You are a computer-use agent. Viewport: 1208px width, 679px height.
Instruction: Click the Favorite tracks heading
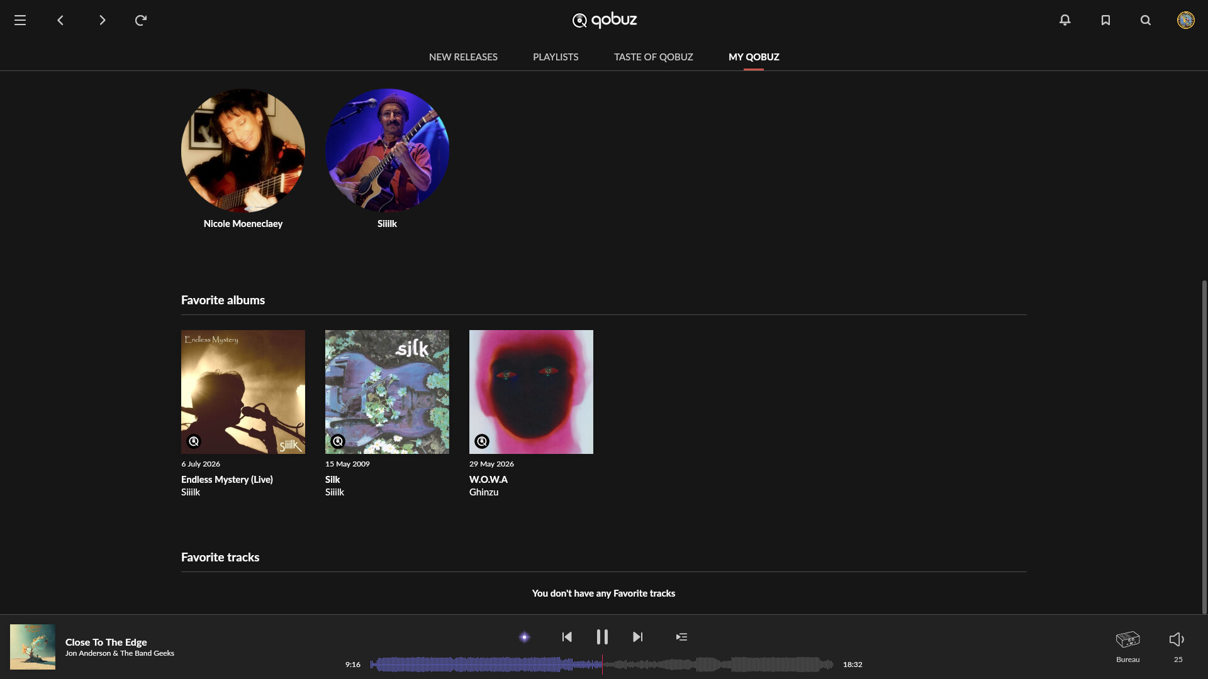(220, 557)
